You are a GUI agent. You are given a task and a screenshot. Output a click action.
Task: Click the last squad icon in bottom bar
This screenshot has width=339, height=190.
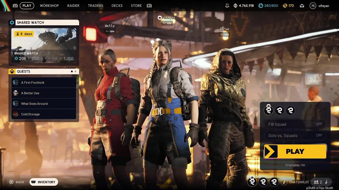274,182
